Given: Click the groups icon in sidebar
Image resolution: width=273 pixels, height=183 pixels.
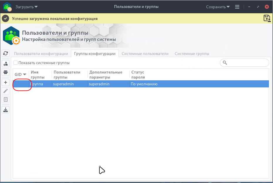Looking at the screenshot, I should [x=6, y=72].
